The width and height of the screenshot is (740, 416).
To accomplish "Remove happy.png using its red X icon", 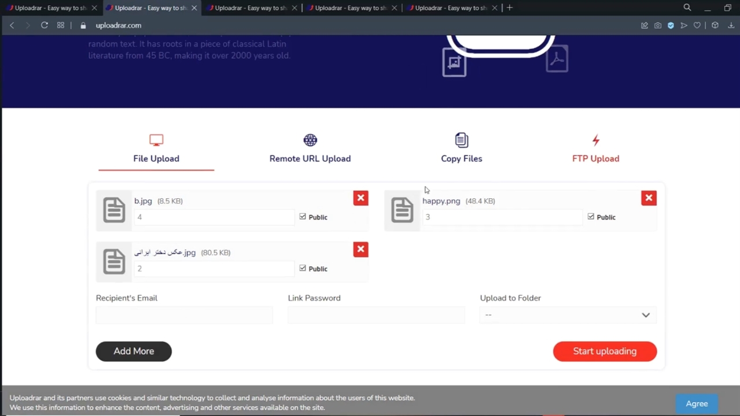I will 649,198.
